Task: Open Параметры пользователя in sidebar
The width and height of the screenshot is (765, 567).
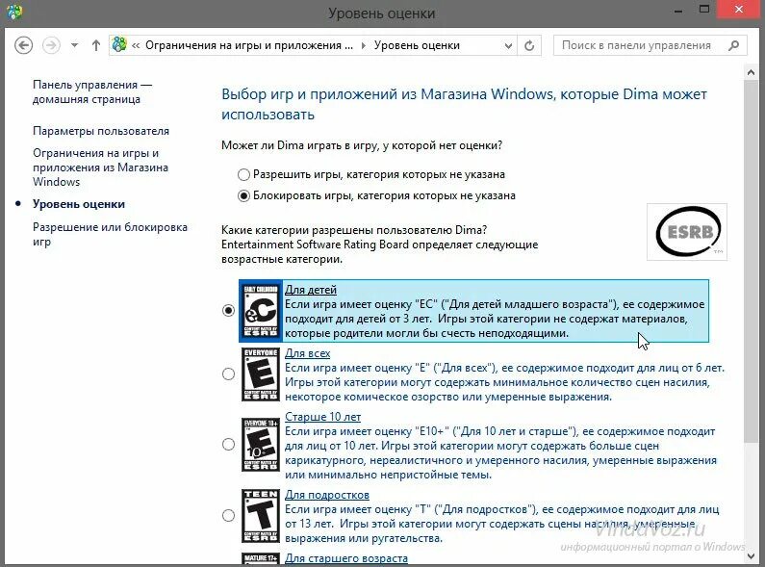Action: 101,131
